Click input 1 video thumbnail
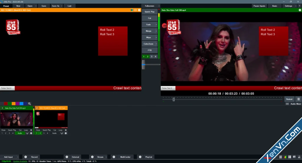302x163 pixels. [17, 119]
